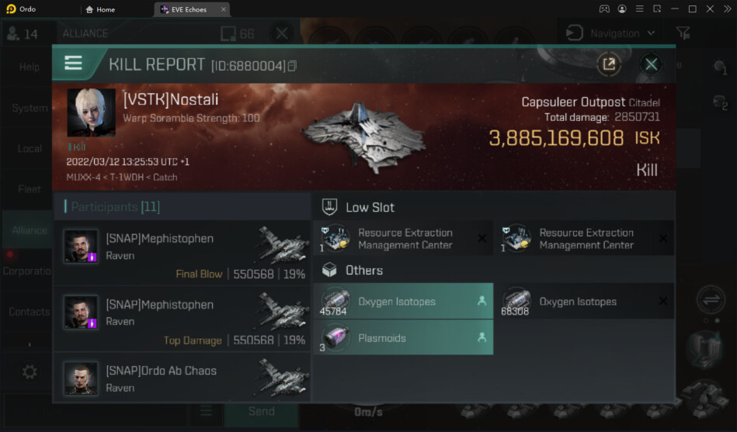The height and width of the screenshot is (432, 737).
Task: Open the Low Slot section icon
Action: [x=329, y=207]
